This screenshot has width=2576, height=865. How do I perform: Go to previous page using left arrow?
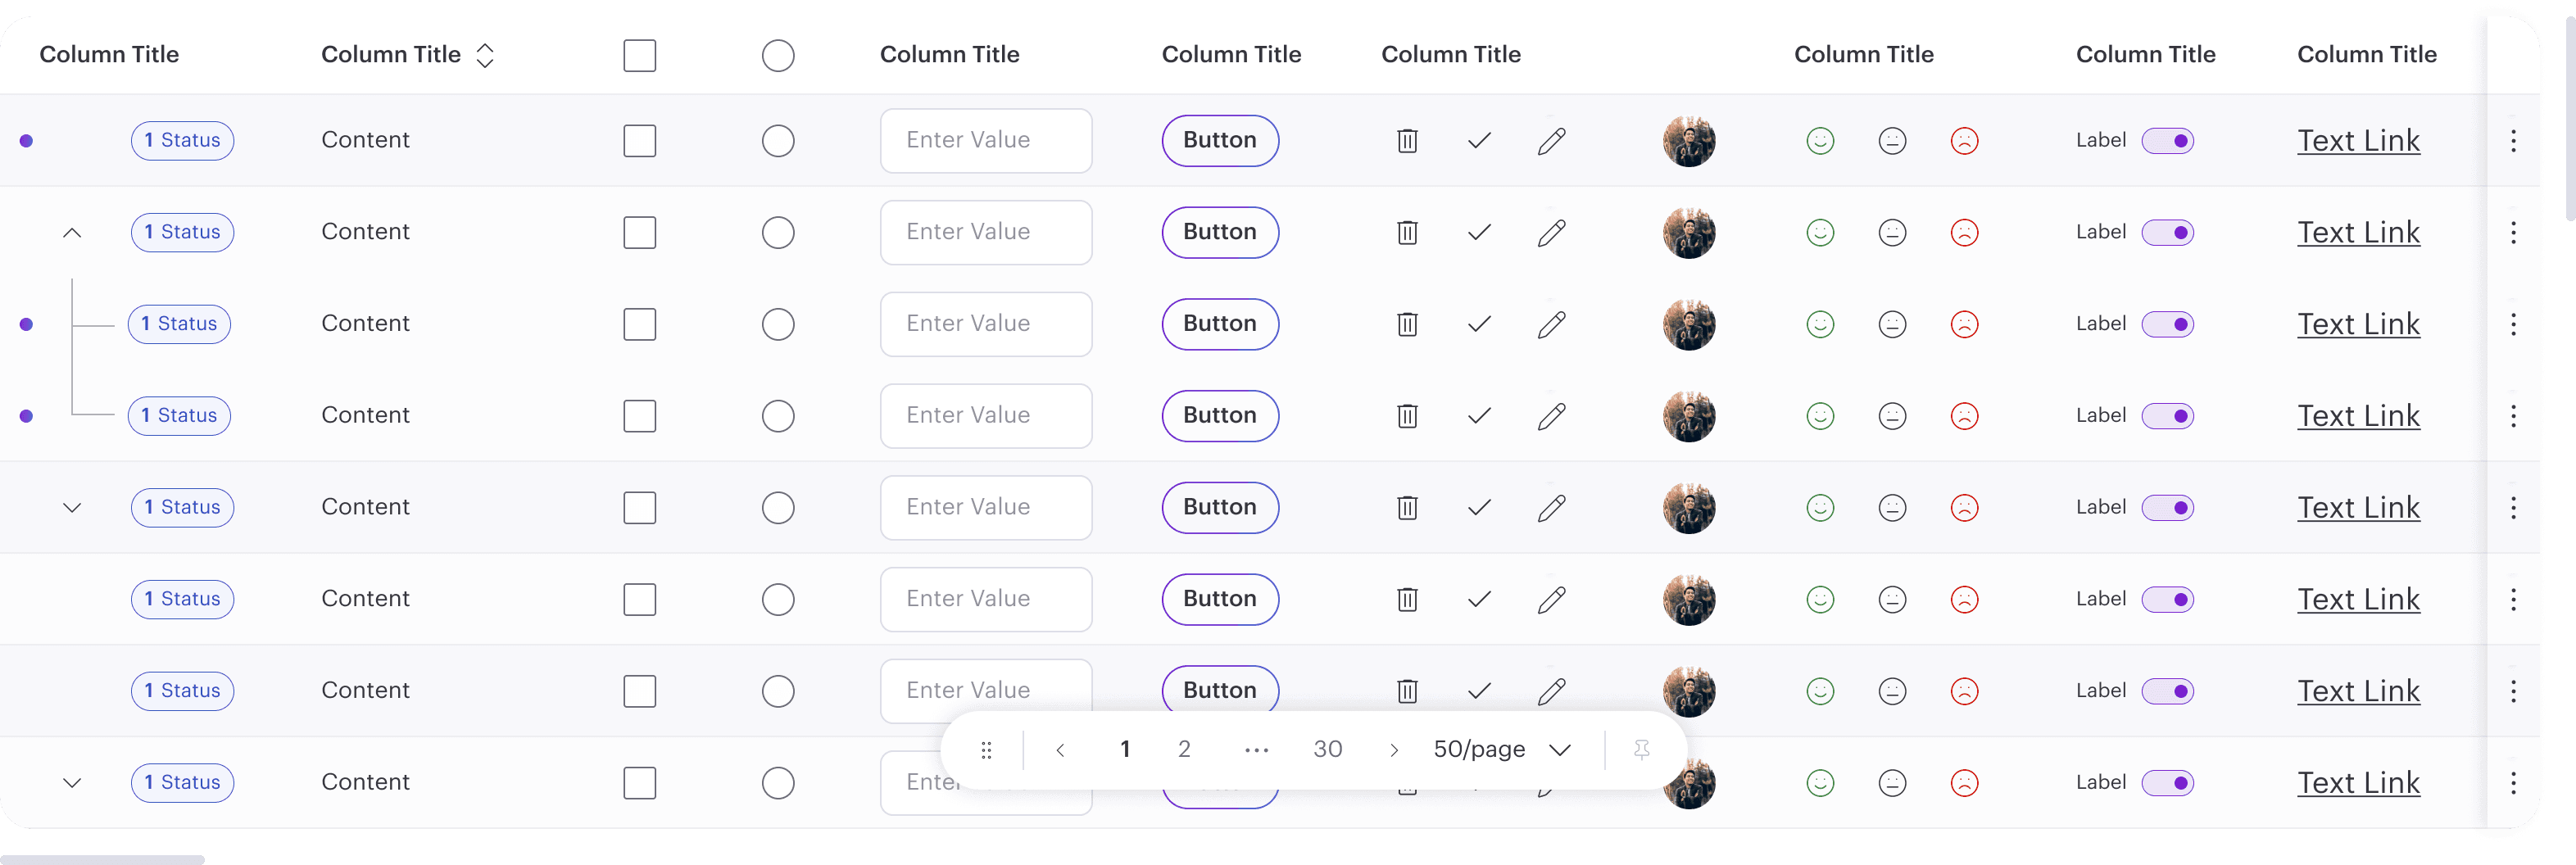(x=1060, y=749)
